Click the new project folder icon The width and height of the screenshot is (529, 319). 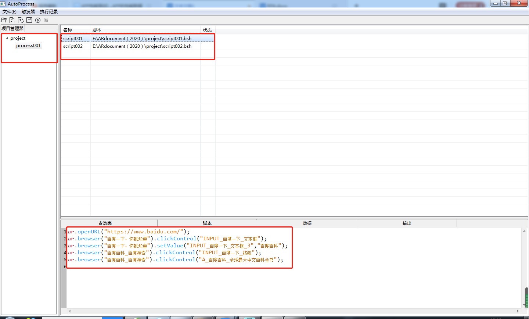coord(4,20)
